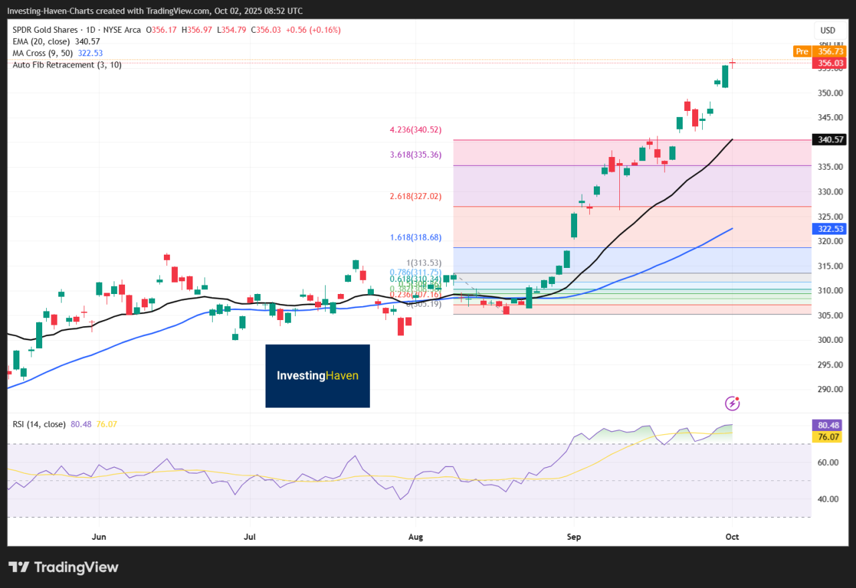Click the InvestingHaven logo watermark

tap(318, 376)
